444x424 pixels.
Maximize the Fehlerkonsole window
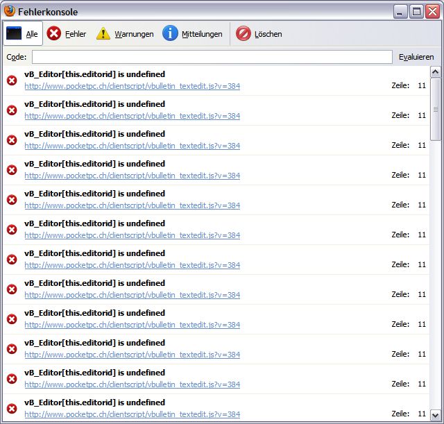pyautogui.click(x=416, y=12)
